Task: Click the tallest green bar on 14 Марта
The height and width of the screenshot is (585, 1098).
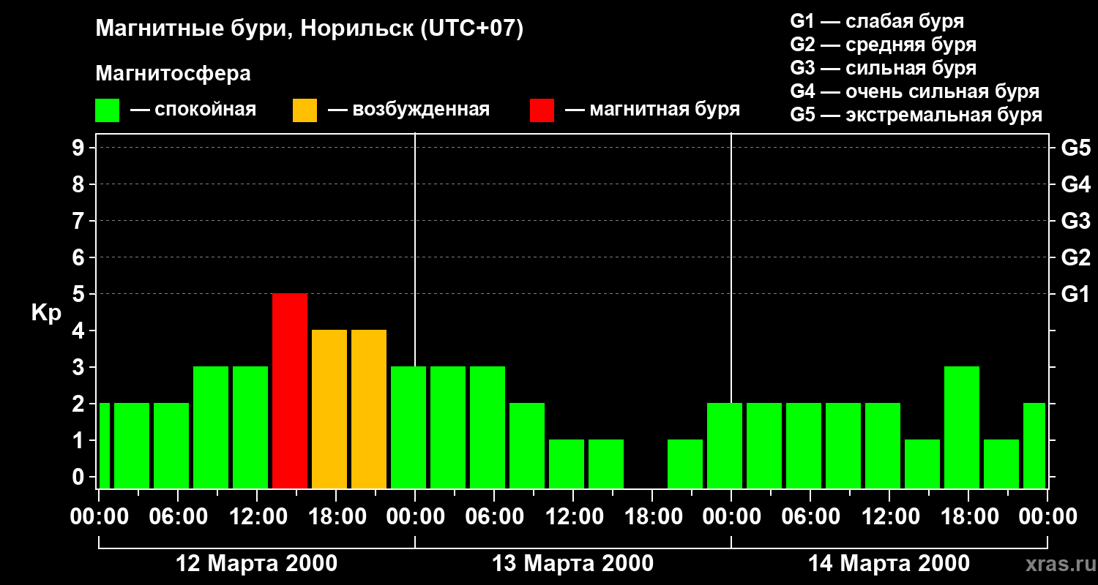Action: 962,427
